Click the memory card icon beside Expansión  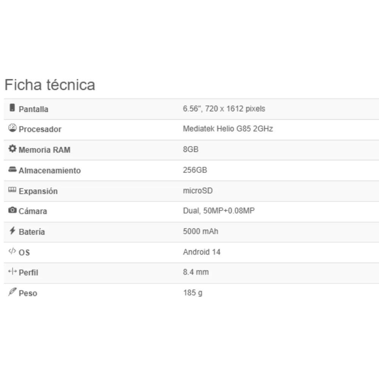(x=13, y=189)
